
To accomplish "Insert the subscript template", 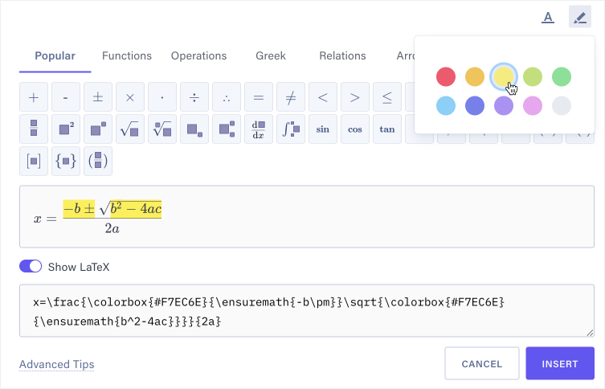I will [194, 129].
